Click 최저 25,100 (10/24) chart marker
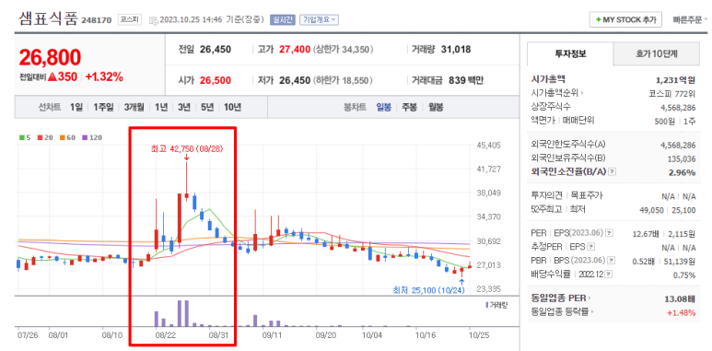712x351 pixels. [429, 289]
